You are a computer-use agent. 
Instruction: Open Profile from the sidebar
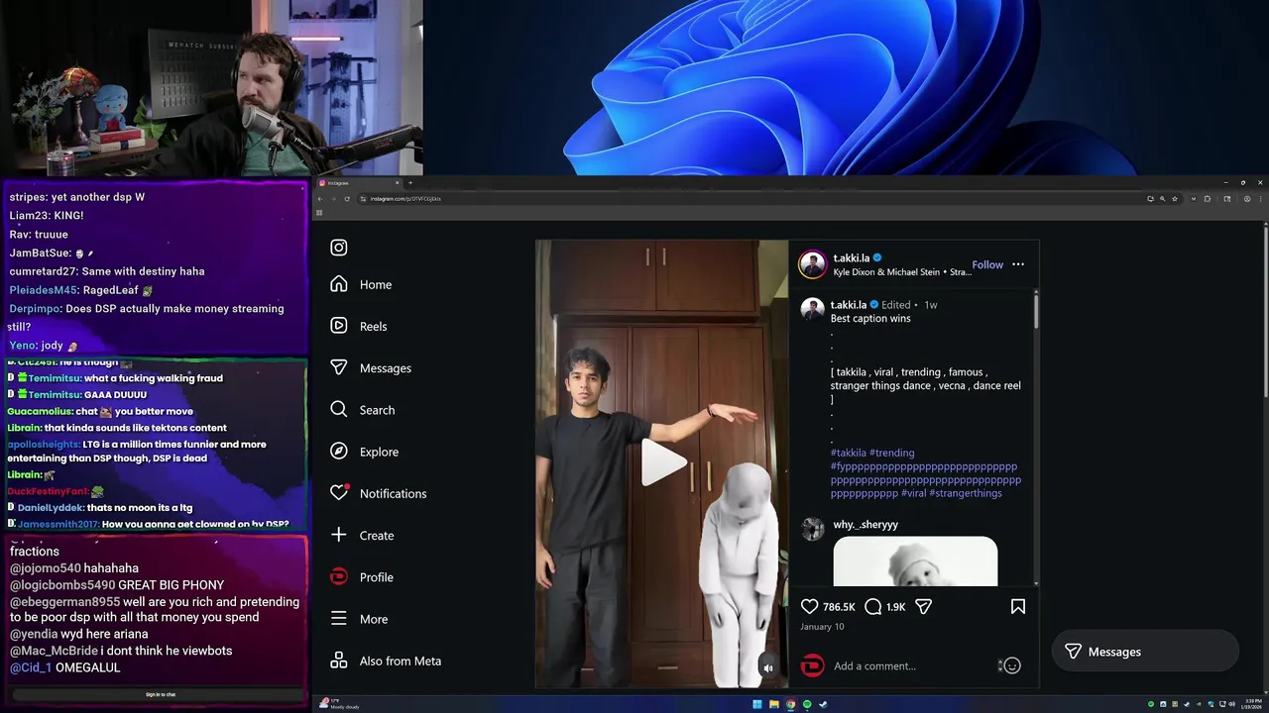point(362,577)
